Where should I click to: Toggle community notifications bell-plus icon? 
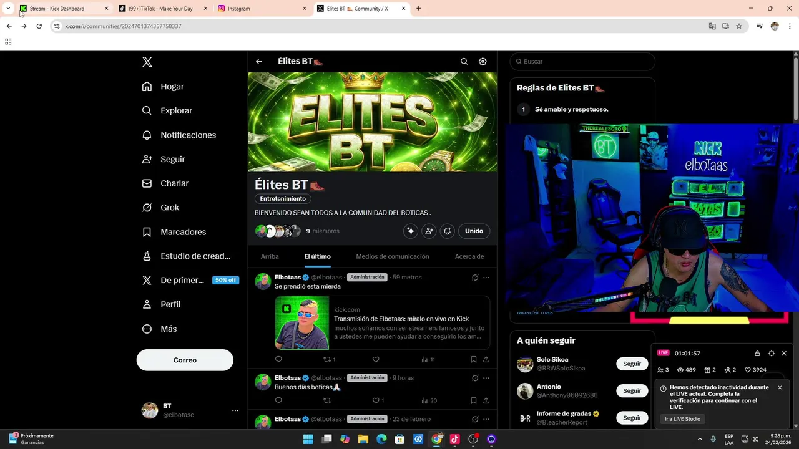click(447, 231)
